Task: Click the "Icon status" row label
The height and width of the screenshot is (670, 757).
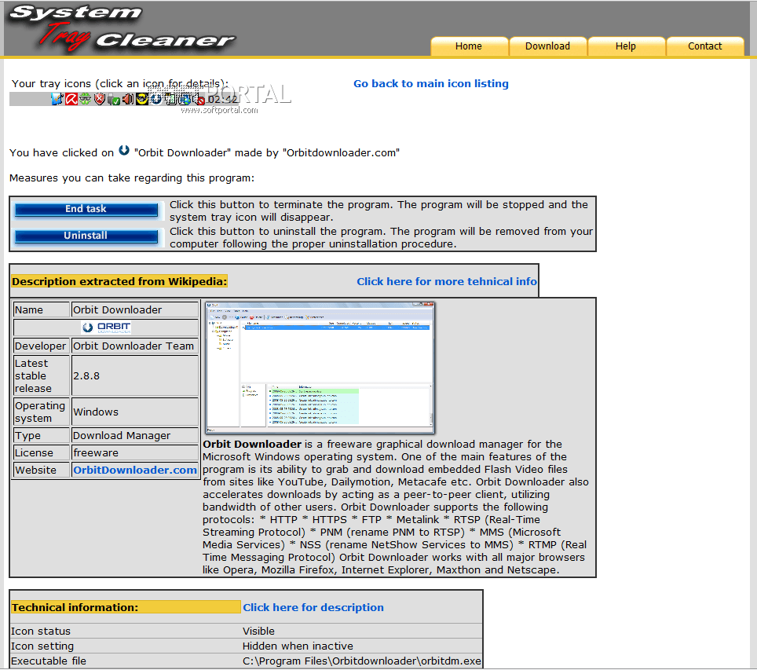Action: tap(41, 631)
